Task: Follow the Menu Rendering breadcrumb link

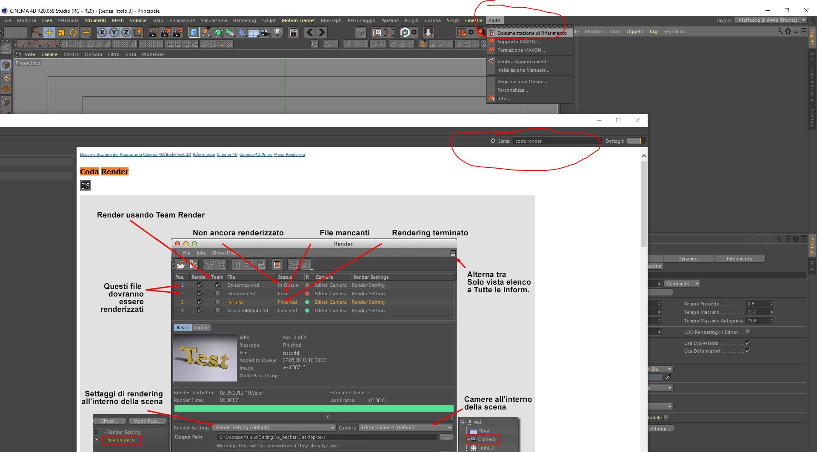Action: [289, 155]
